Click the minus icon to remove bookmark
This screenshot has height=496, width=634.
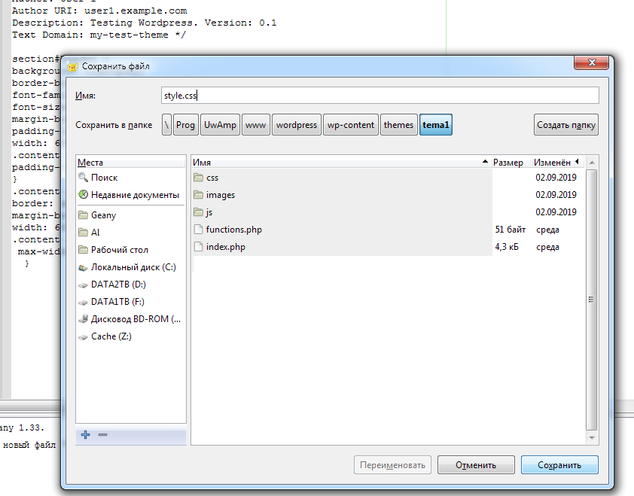pyautogui.click(x=102, y=435)
